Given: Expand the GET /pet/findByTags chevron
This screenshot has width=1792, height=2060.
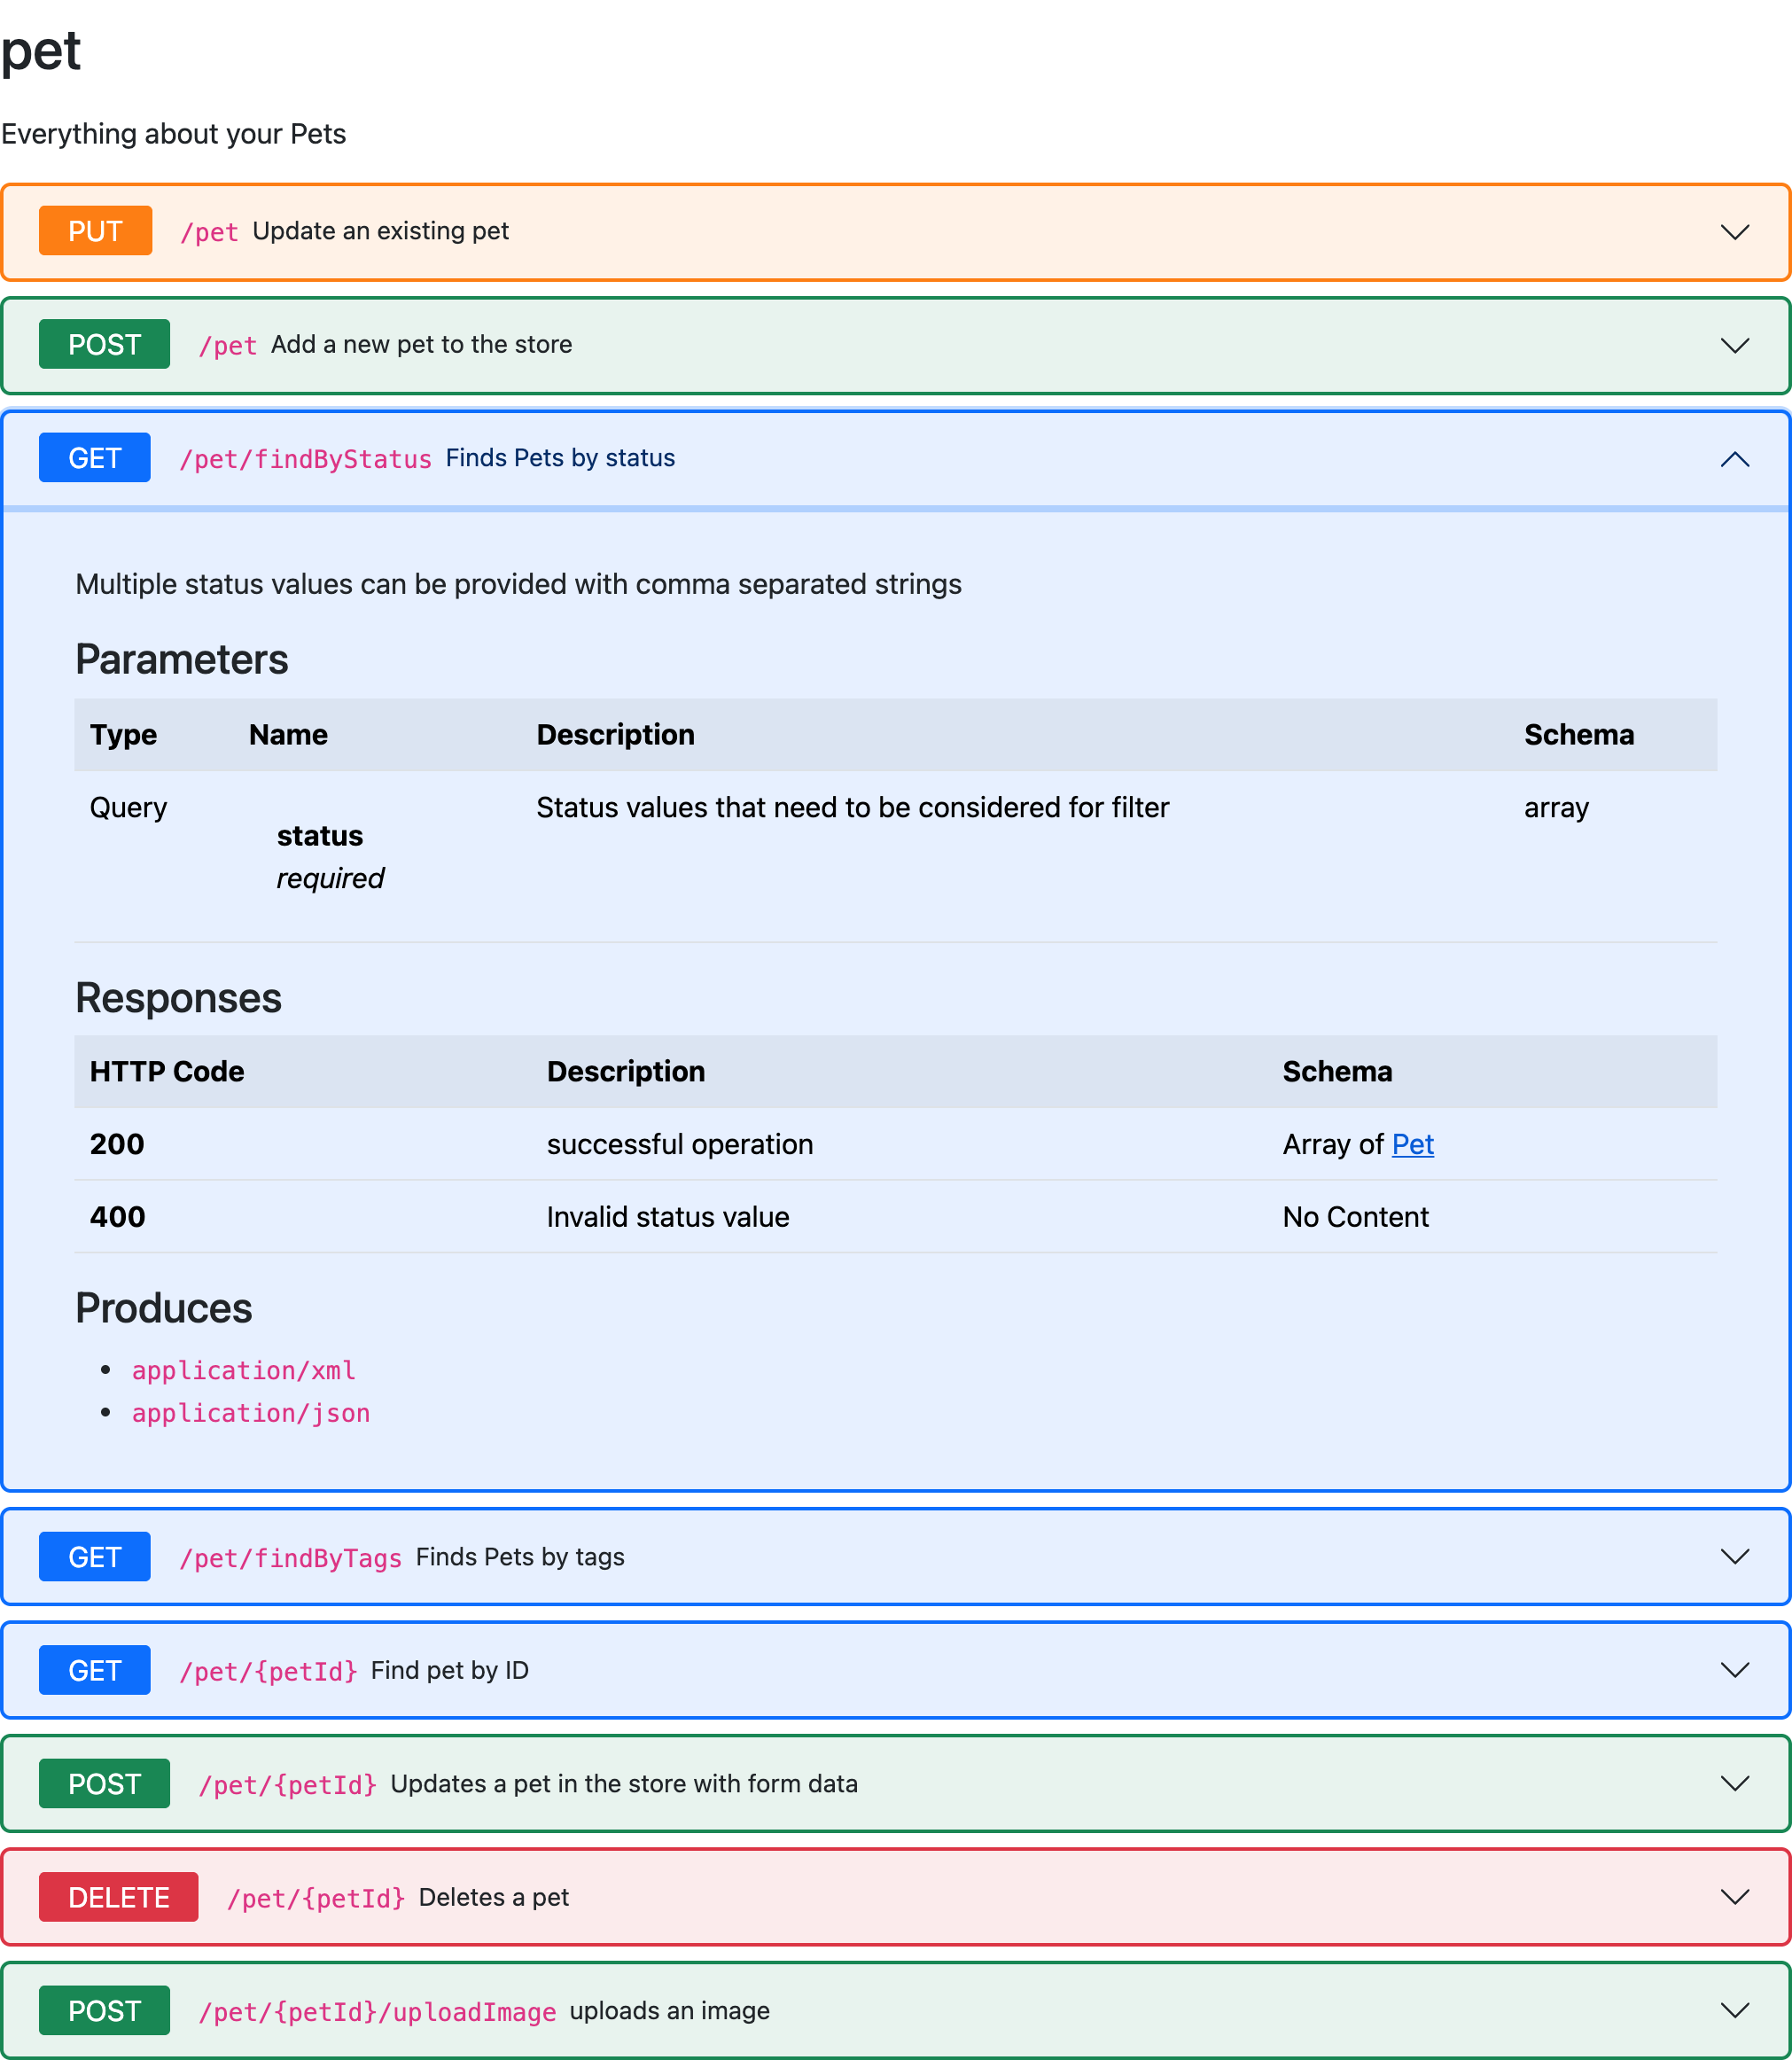Looking at the screenshot, I should point(1734,1556).
